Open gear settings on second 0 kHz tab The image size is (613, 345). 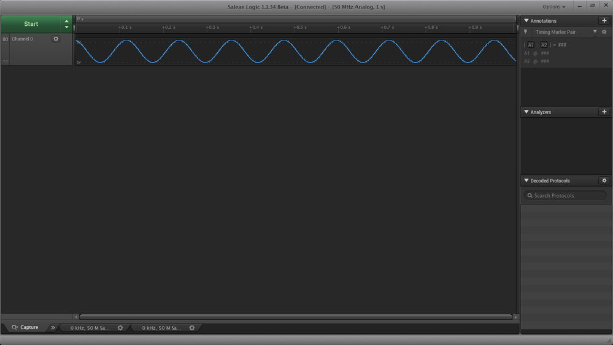click(192, 328)
